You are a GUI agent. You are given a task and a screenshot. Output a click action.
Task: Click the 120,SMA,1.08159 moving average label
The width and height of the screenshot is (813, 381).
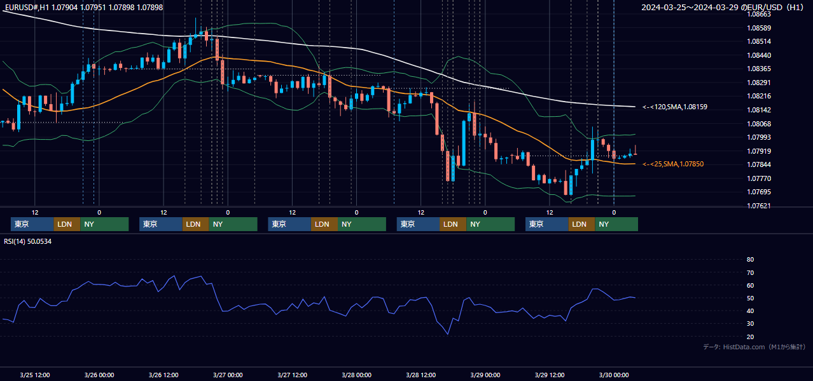(x=675, y=107)
